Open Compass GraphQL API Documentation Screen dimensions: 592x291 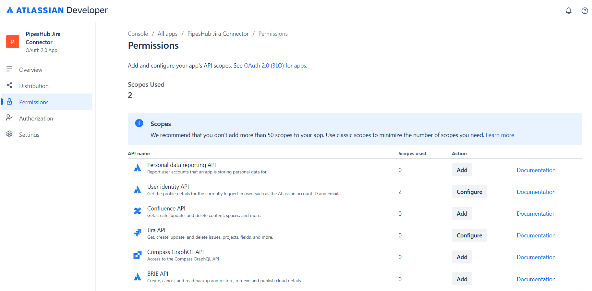536,257
